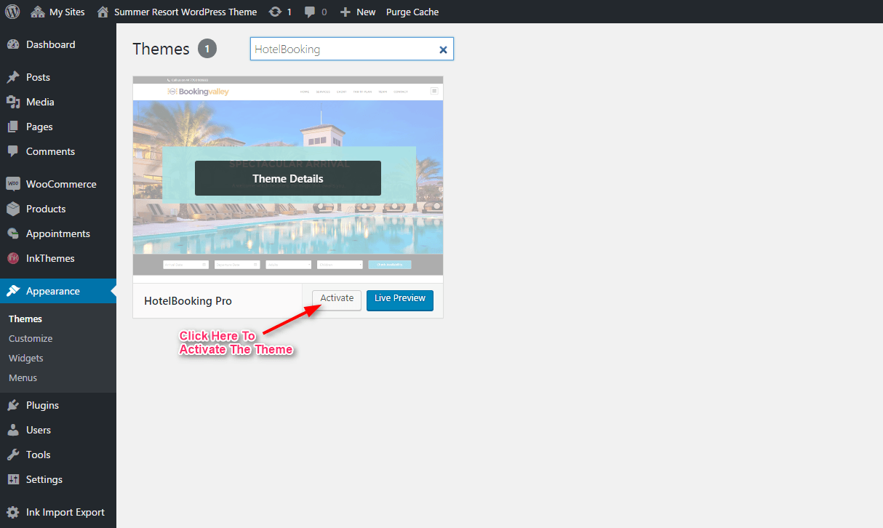Image resolution: width=883 pixels, height=528 pixels.
Task: Click the WordPress logo icon
Action: (x=12, y=12)
